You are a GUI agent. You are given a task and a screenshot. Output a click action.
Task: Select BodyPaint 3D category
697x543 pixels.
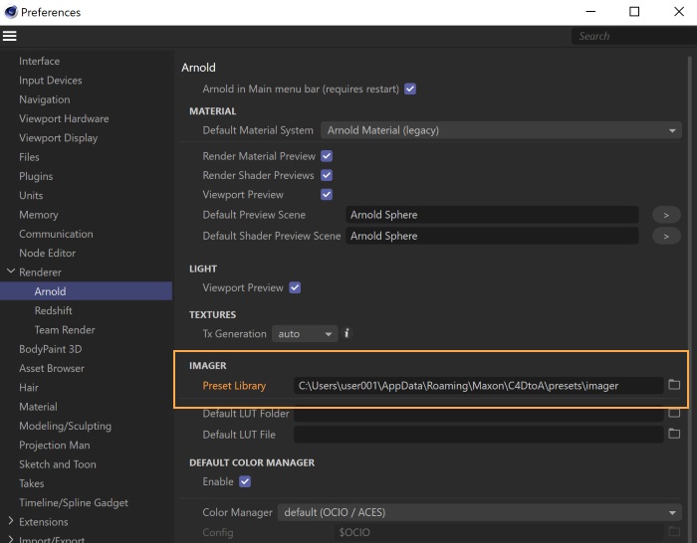click(x=50, y=349)
